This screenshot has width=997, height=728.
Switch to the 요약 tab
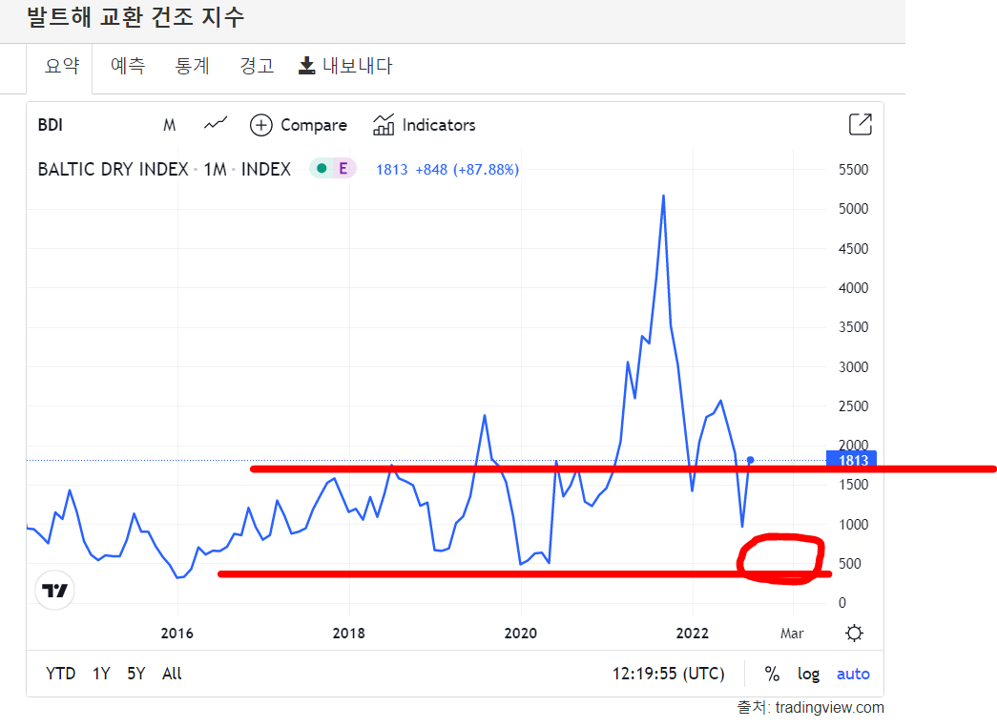pyautogui.click(x=62, y=66)
